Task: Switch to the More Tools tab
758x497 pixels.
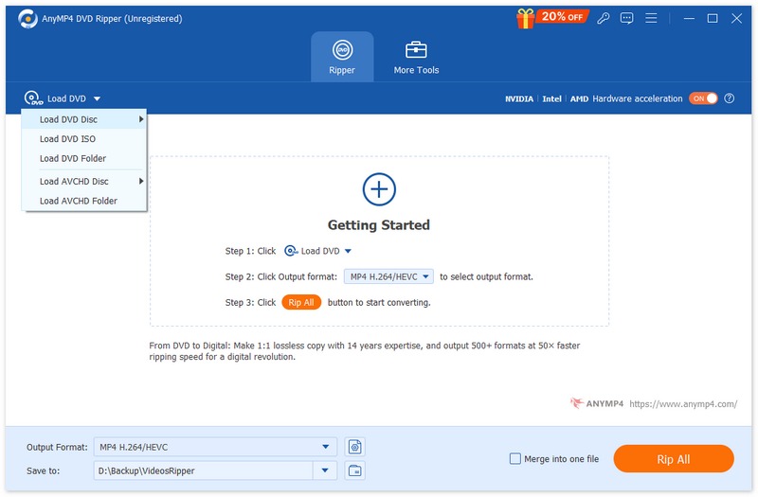Action: (x=416, y=57)
